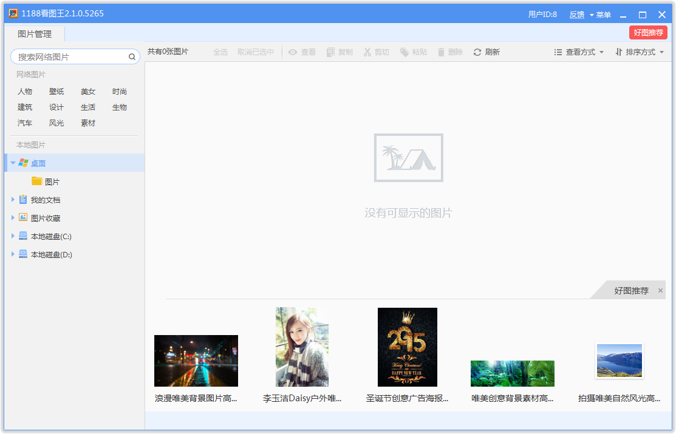Open the 菜单 menu at top right
The width and height of the screenshot is (676, 434).
603,14
